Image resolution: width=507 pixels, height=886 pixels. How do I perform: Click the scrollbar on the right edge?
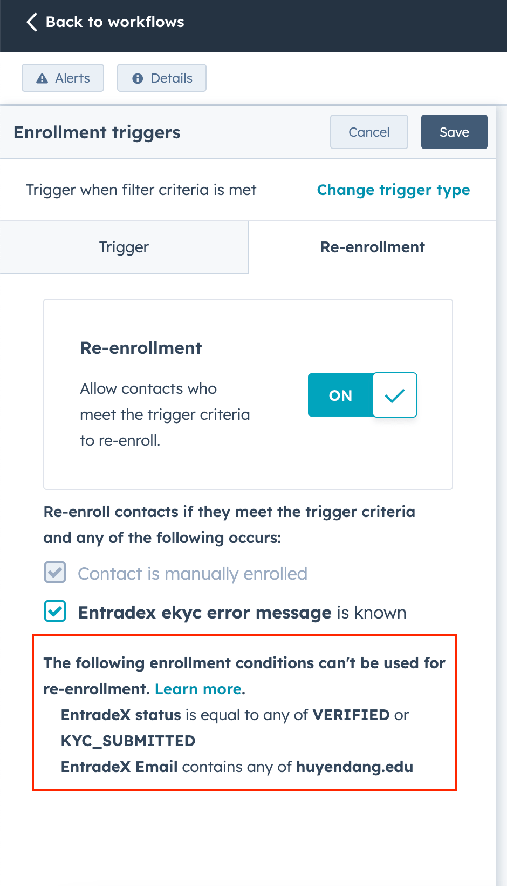pos(502,486)
